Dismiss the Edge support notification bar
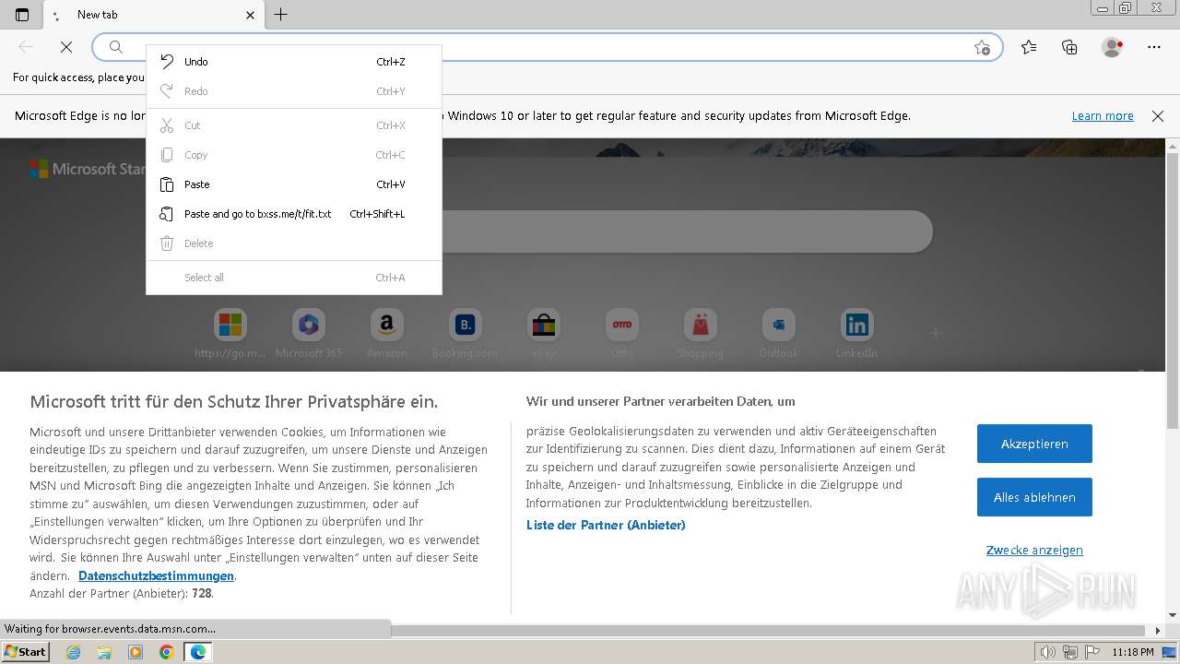 point(1158,116)
